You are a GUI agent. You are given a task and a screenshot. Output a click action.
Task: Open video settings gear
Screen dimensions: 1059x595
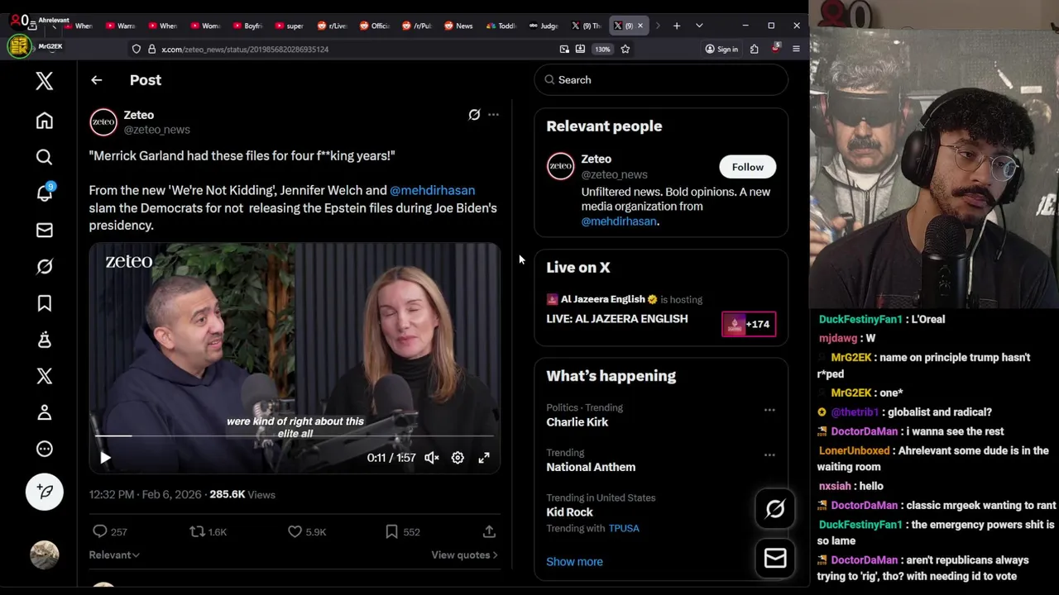click(458, 458)
